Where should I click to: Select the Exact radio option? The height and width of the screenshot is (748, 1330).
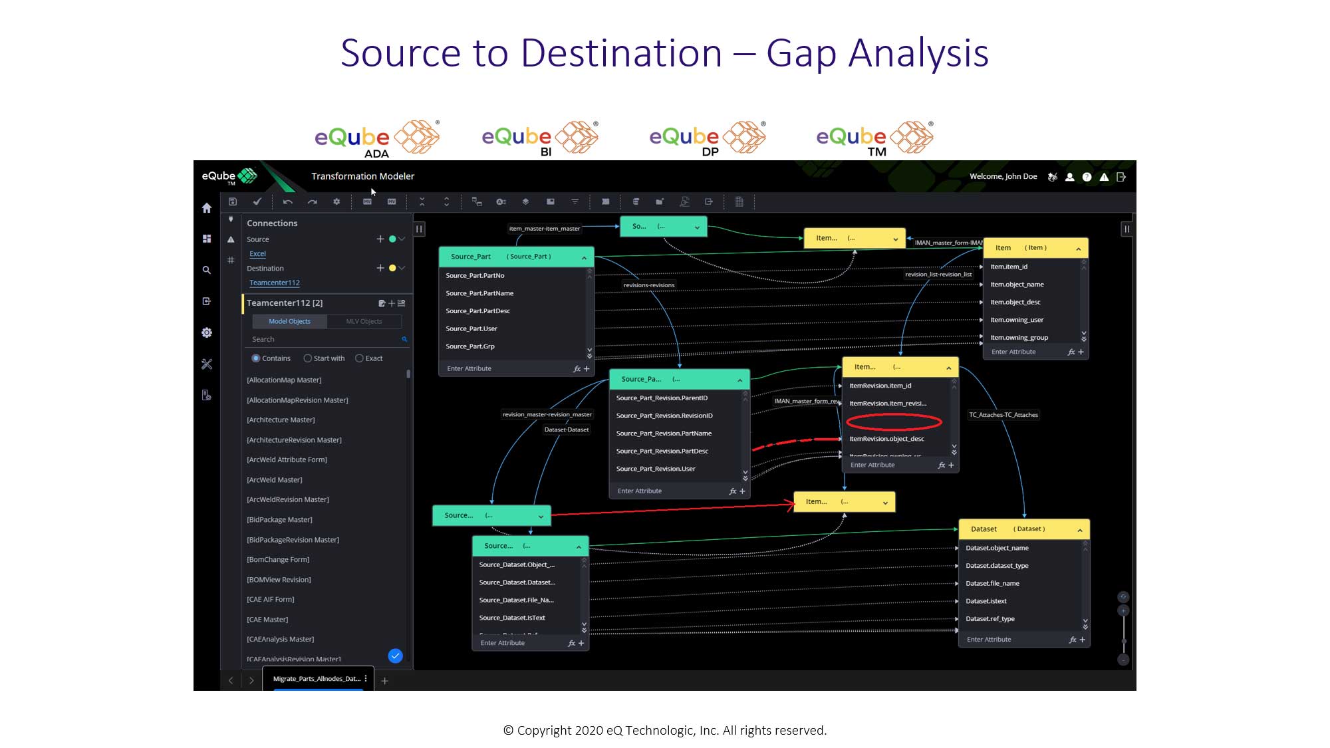tap(359, 358)
